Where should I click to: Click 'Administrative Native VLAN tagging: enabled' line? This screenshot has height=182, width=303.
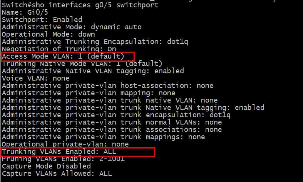tap(93, 71)
